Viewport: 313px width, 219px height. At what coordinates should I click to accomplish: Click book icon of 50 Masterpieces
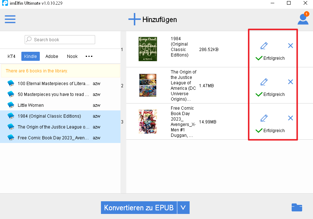click(x=11, y=94)
